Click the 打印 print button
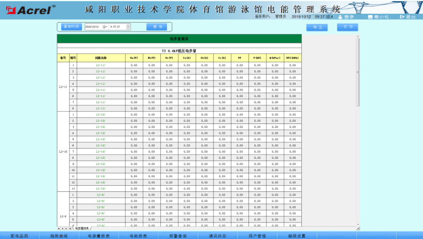 pos(348,27)
